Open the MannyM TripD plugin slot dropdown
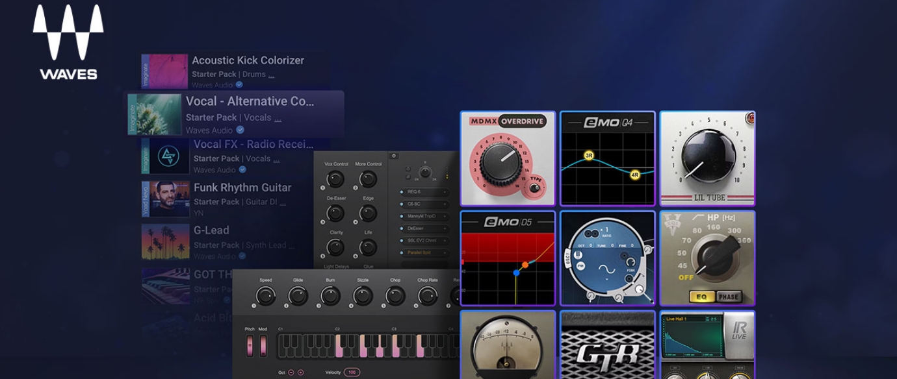Screen dimensions: 897x379 point(424,216)
